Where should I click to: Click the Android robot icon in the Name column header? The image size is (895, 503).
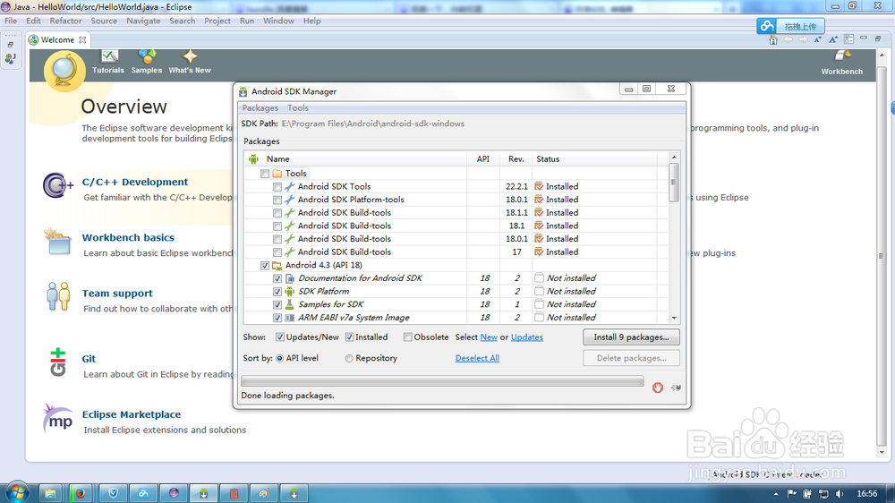click(253, 158)
